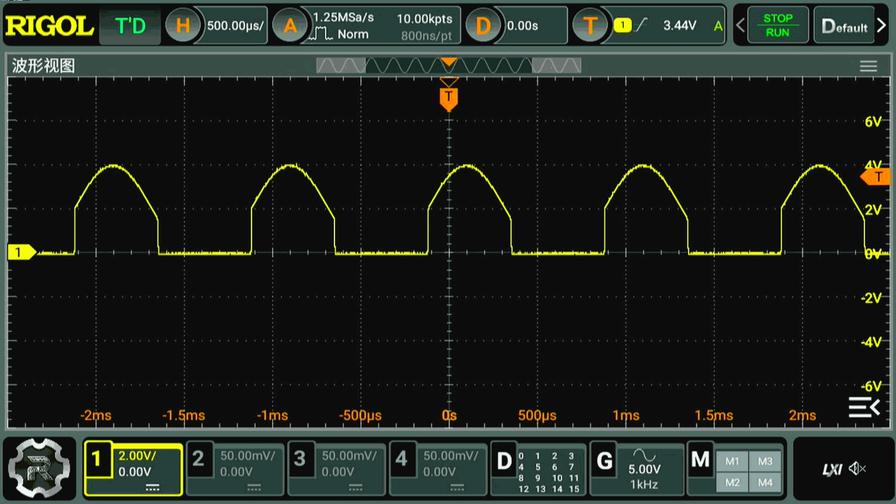Open the delay D settings icon
This screenshot has height=504, width=896.
(483, 26)
